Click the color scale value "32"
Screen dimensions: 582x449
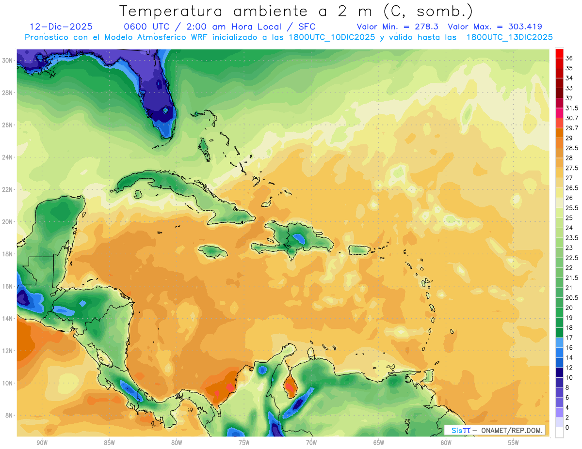569,98
